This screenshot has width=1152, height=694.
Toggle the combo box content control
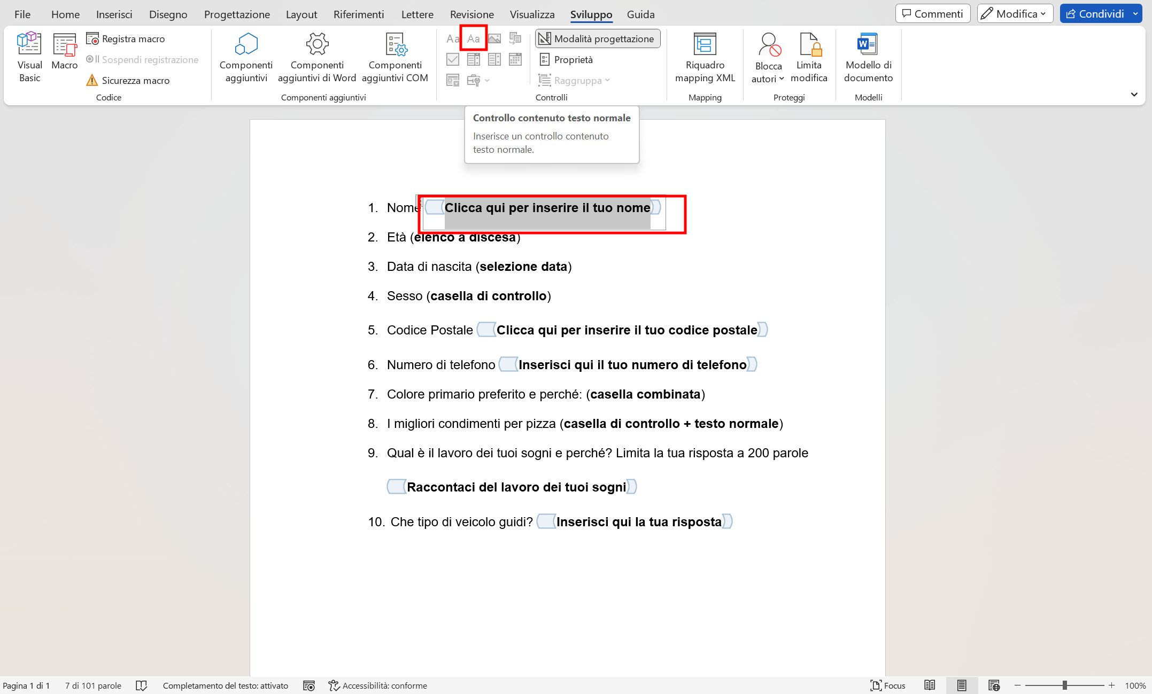pos(473,59)
